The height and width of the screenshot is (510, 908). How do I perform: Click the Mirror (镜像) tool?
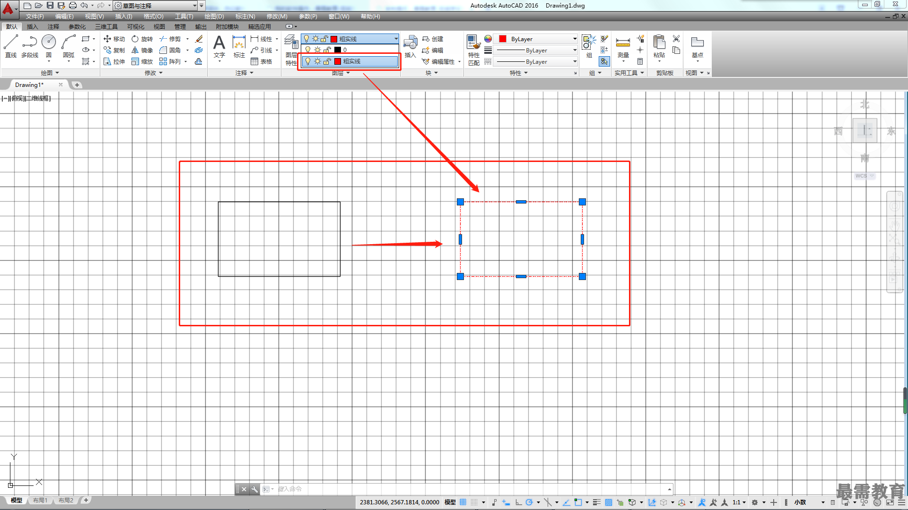pos(142,50)
